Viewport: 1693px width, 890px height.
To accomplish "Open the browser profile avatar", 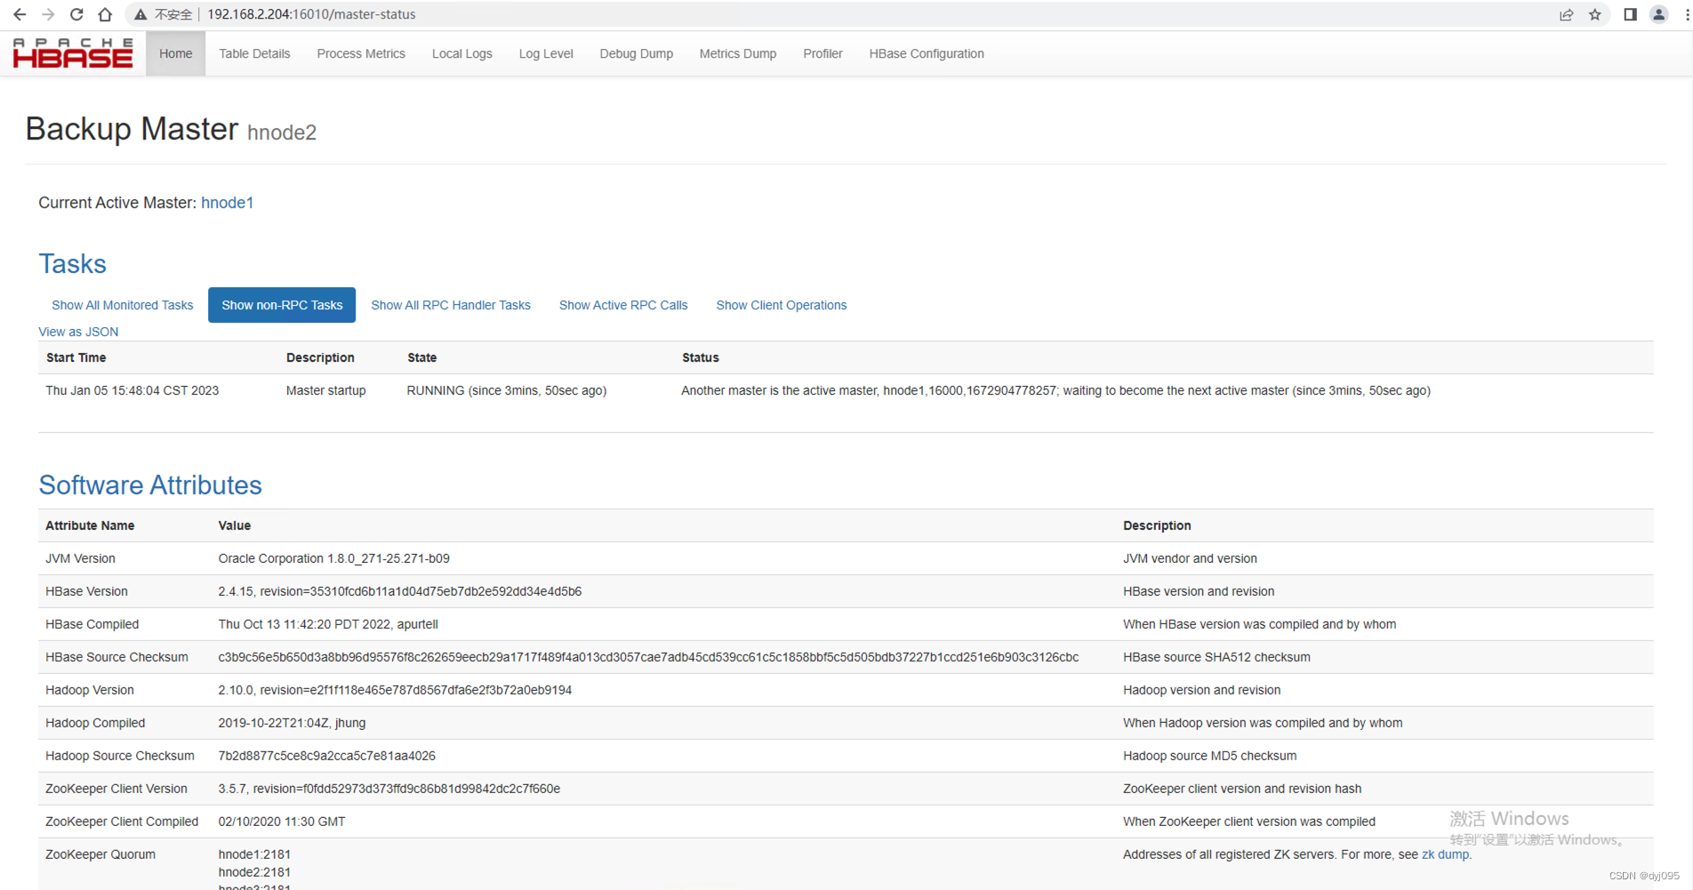I will point(1659,14).
